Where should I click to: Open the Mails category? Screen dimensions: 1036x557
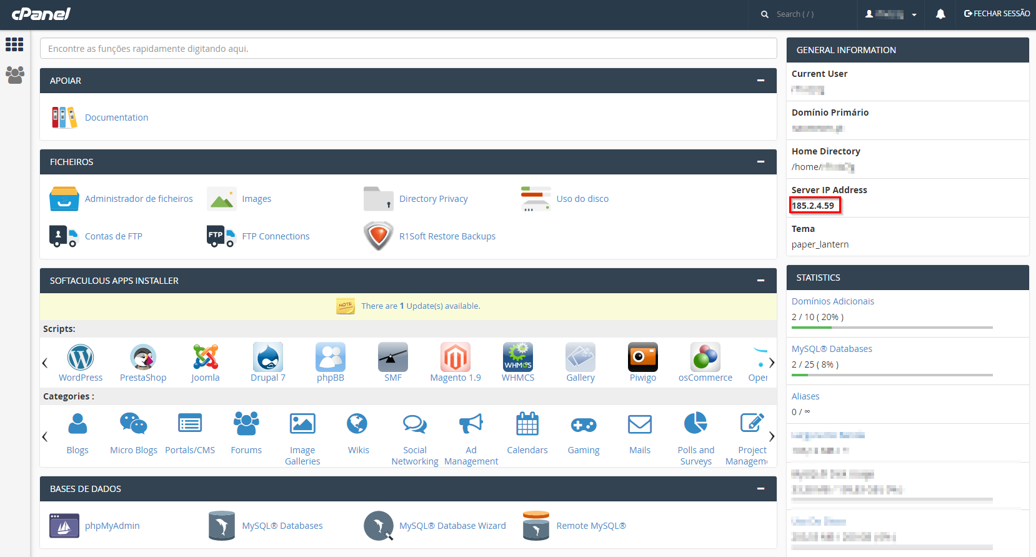pyautogui.click(x=640, y=450)
